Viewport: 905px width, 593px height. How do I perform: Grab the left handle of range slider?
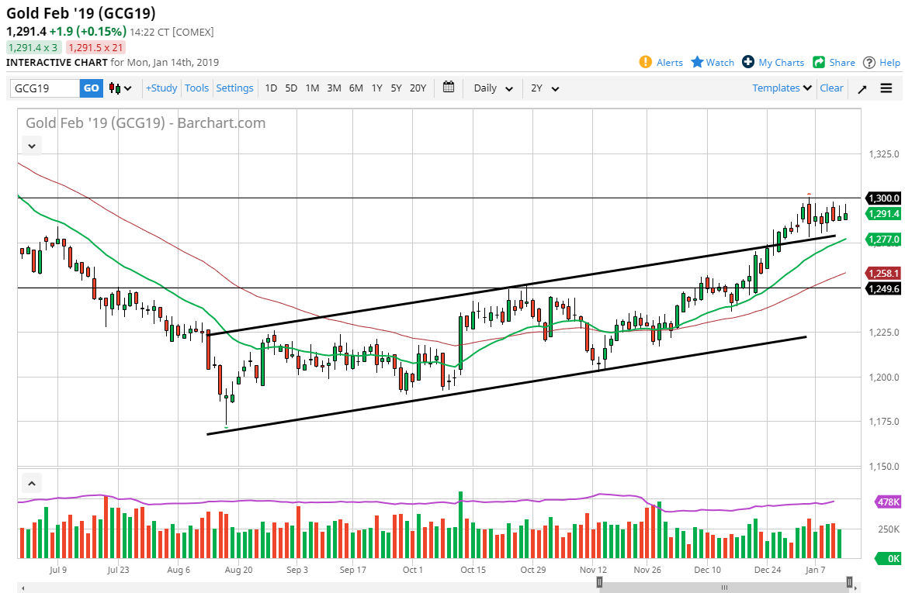[x=599, y=581]
